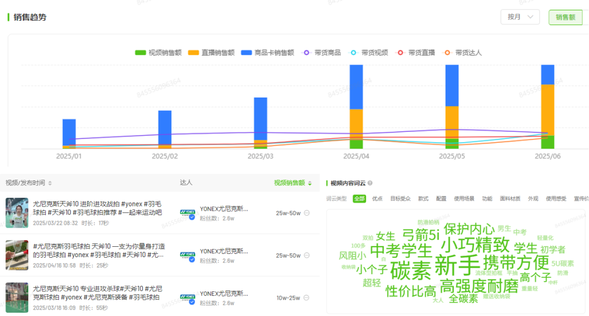Select the 目标受众 word cloud tab
This screenshot has height=316, width=589.
400,198
